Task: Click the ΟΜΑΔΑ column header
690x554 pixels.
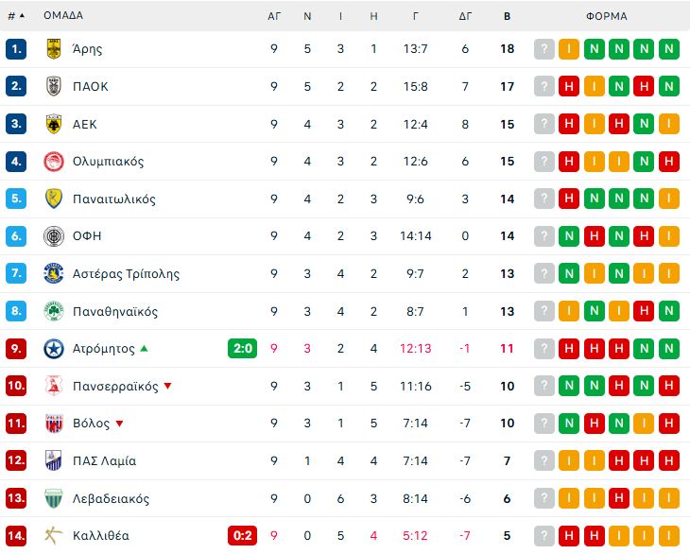Action: pyautogui.click(x=63, y=15)
